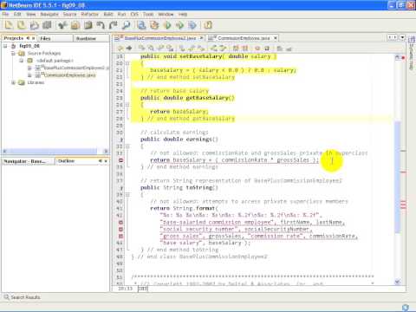This screenshot has height=312, width=416.
Task: Click the Paste clipboard toolbar icon
Action: (x=88, y=25)
